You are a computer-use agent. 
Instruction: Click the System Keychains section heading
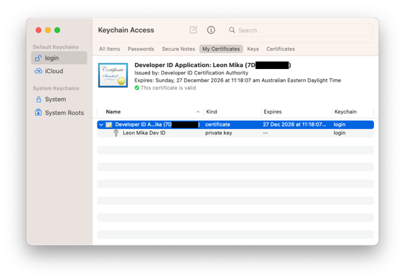click(x=56, y=89)
